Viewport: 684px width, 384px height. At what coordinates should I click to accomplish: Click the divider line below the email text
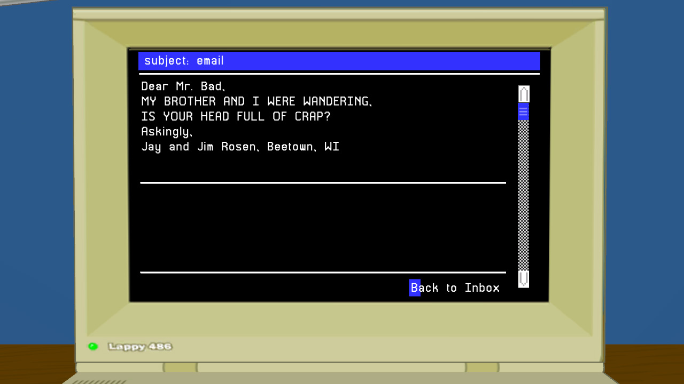323,182
